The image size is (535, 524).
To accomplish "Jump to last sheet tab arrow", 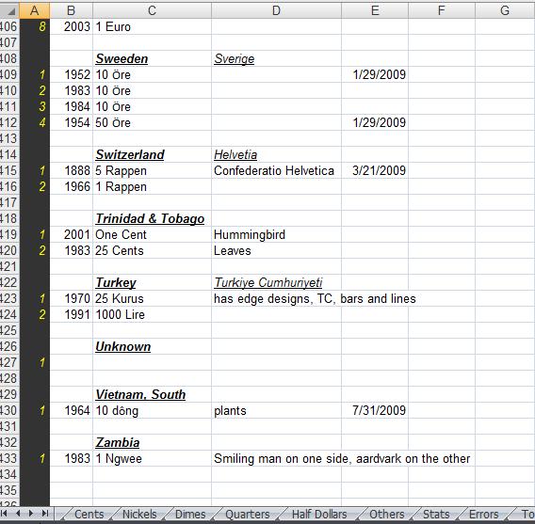I will tap(44, 514).
